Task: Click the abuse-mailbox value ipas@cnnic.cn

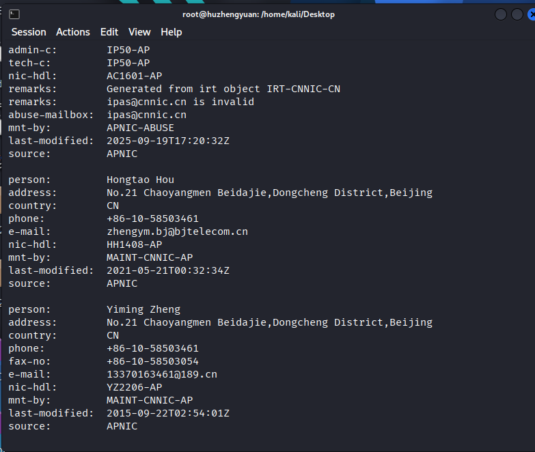Action: click(x=147, y=115)
